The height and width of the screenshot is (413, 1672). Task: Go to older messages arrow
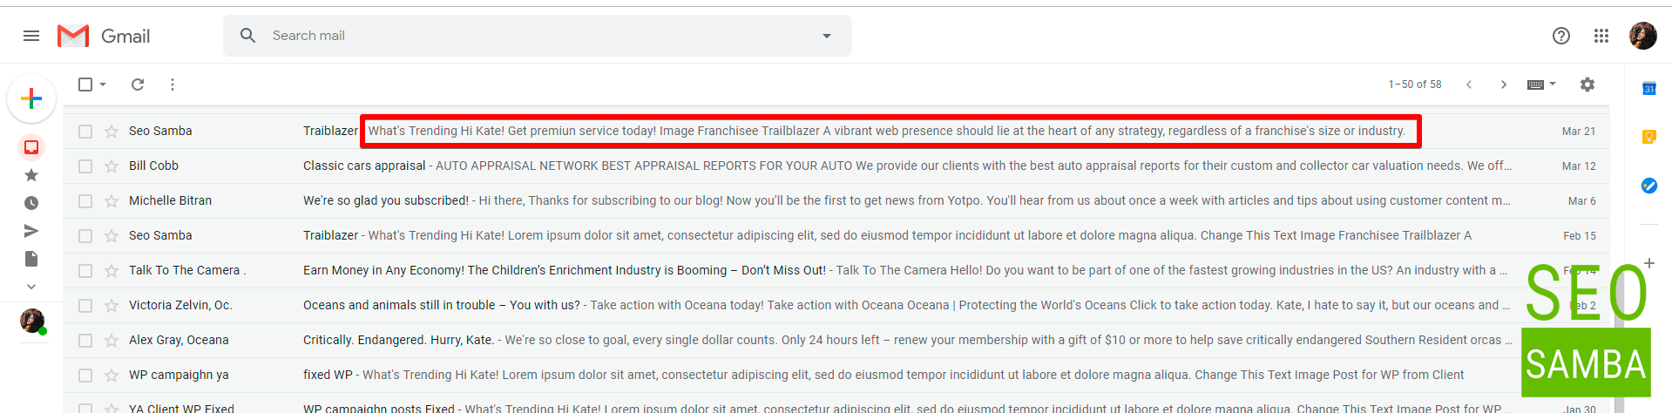(1504, 85)
